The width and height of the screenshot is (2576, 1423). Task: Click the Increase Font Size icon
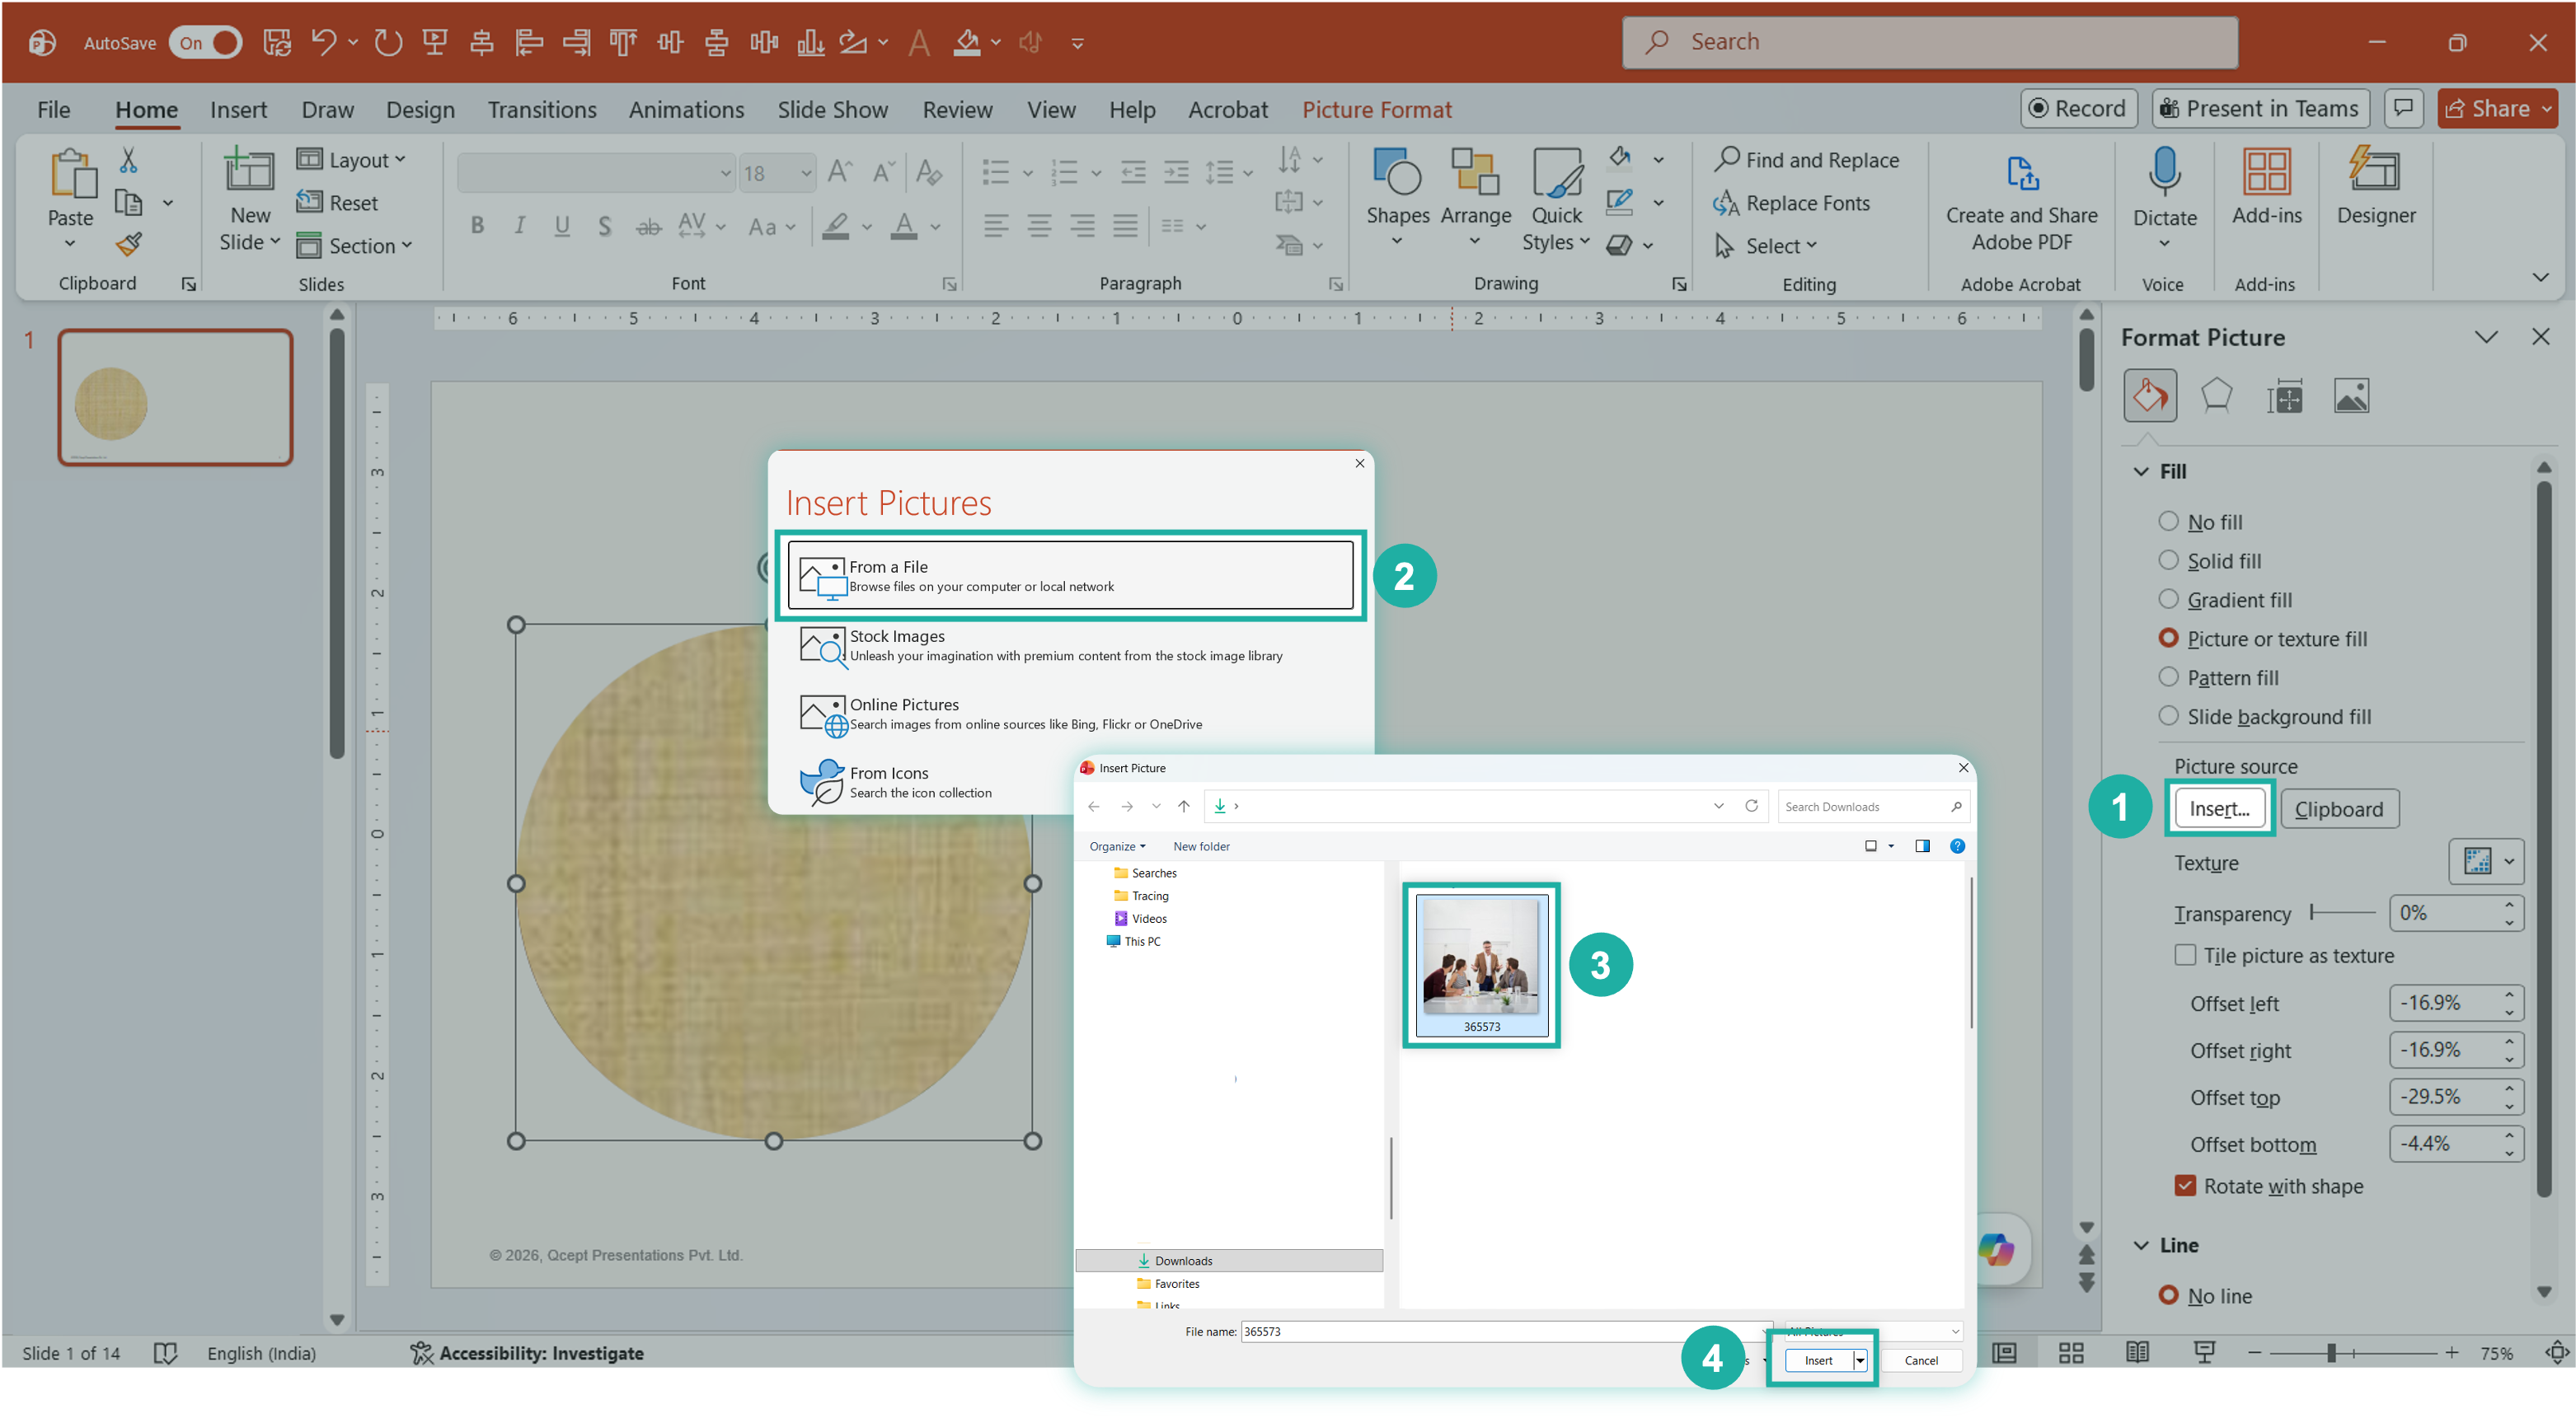pos(840,173)
